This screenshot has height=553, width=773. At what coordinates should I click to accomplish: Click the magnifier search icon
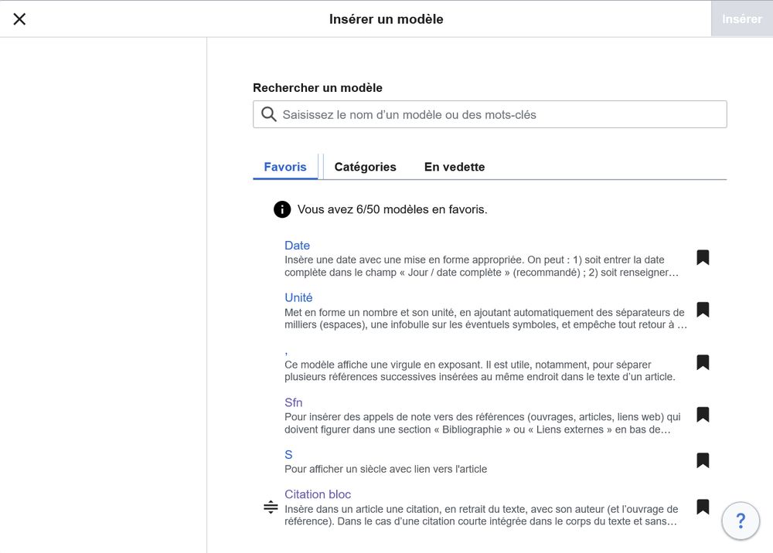(269, 114)
